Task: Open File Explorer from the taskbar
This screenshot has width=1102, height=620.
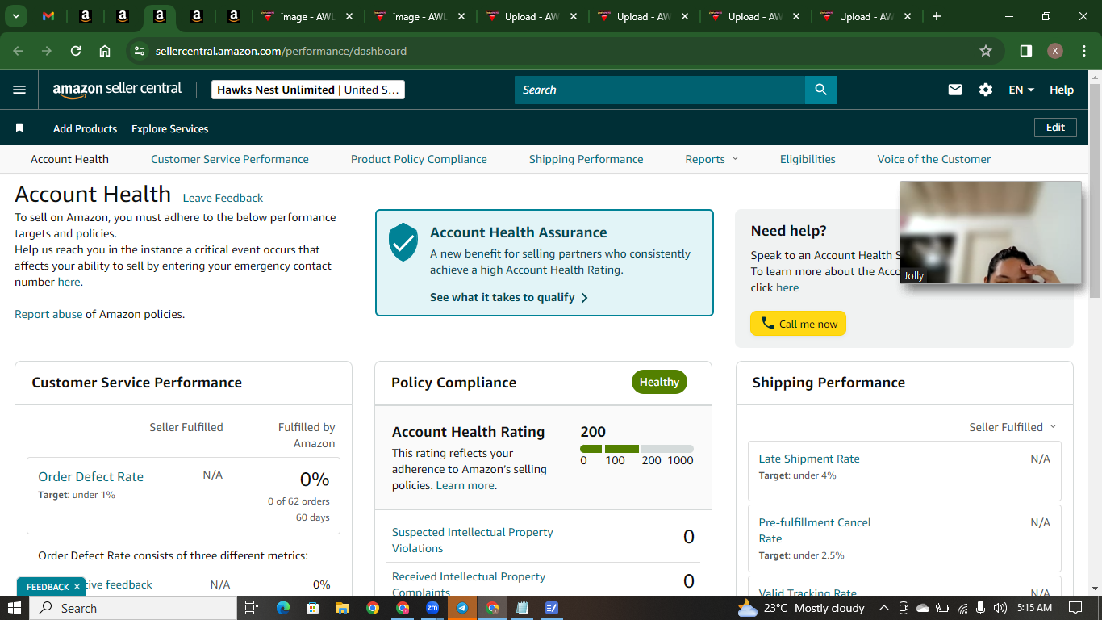Action: click(x=343, y=608)
